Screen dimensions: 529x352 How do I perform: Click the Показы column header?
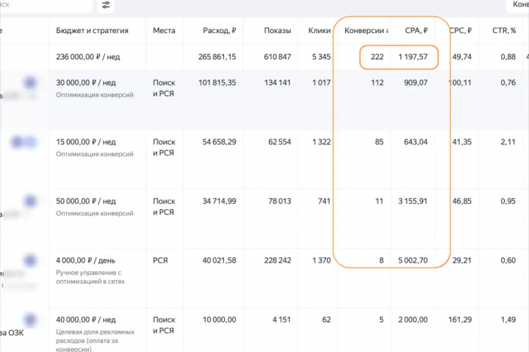[277, 31]
